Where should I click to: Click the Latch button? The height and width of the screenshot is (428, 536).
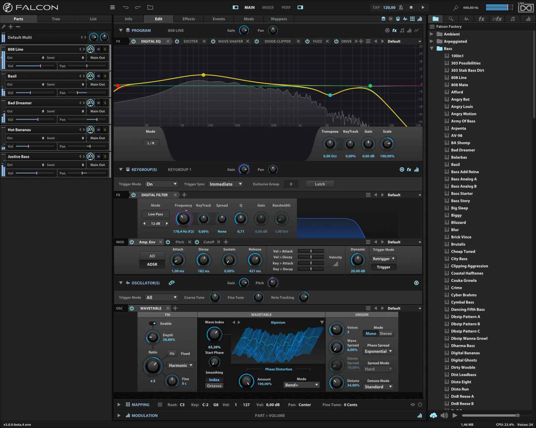point(320,184)
